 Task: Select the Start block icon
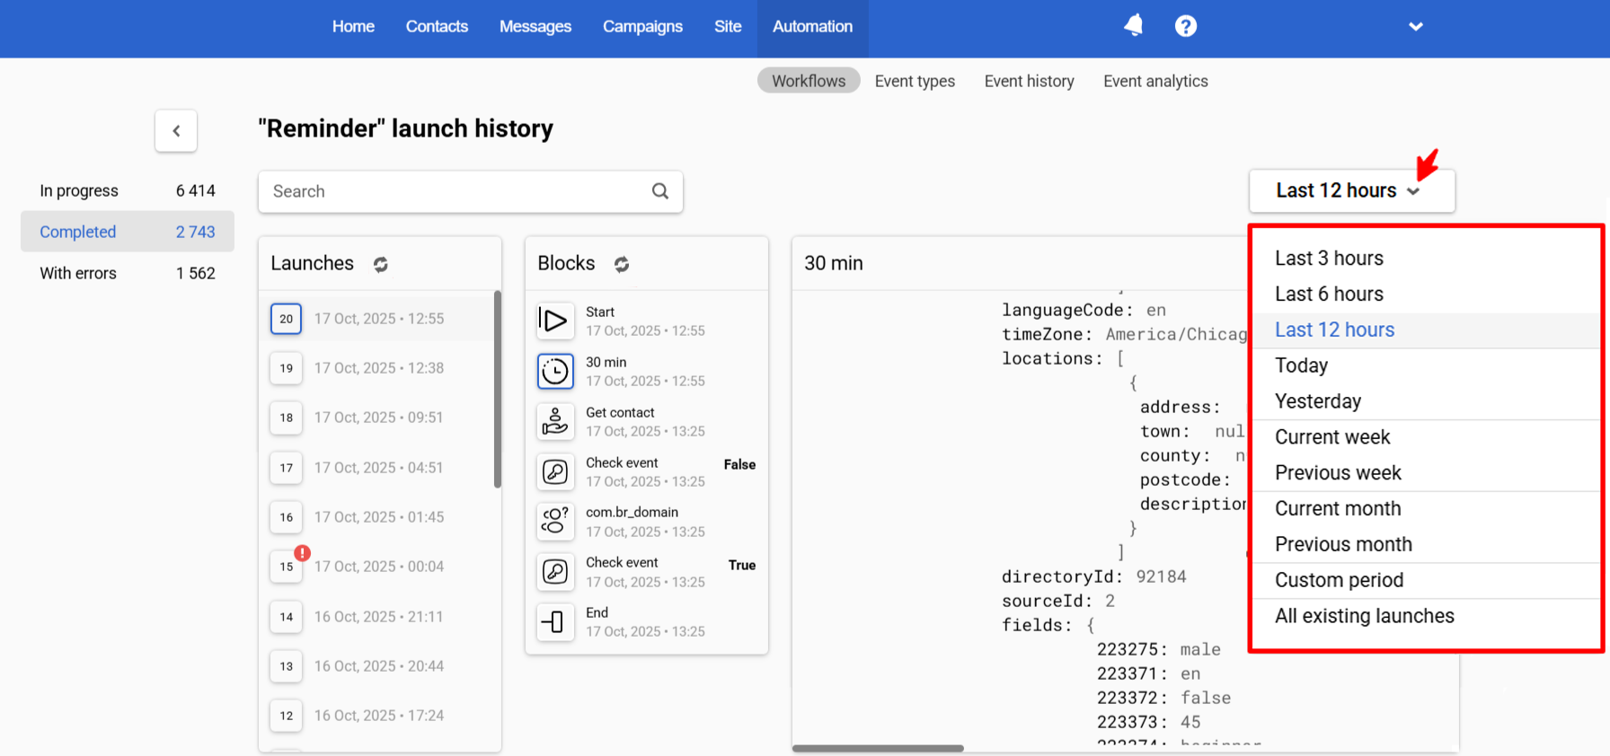pos(555,321)
